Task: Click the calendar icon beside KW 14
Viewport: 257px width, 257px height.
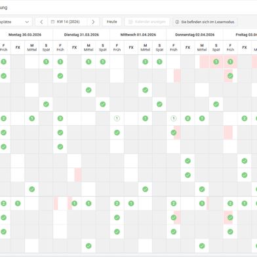Action: point(52,22)
